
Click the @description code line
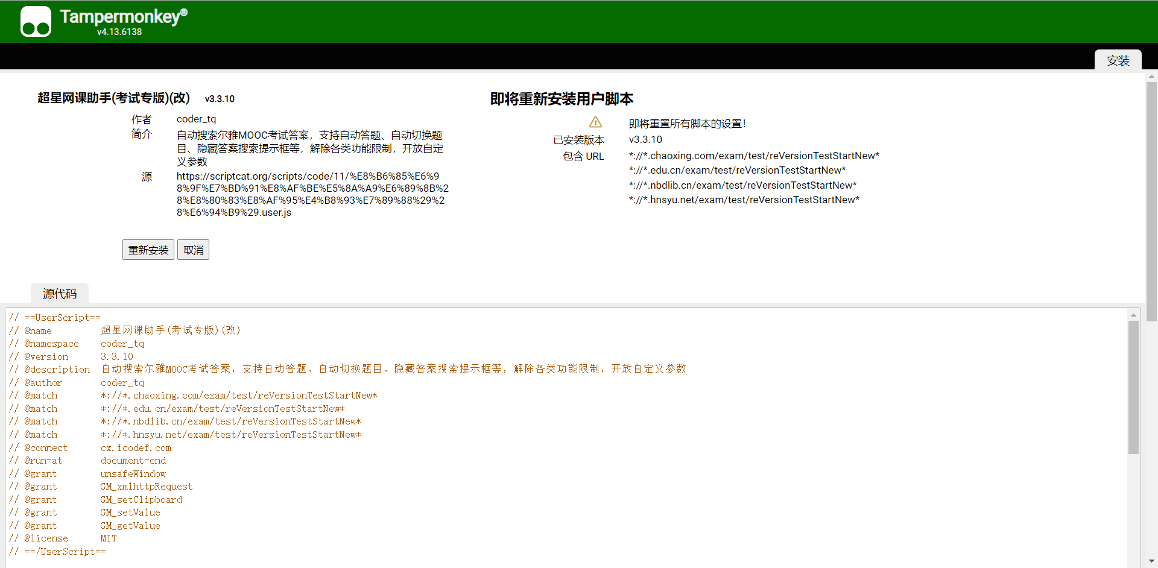(x=347, y=369)
